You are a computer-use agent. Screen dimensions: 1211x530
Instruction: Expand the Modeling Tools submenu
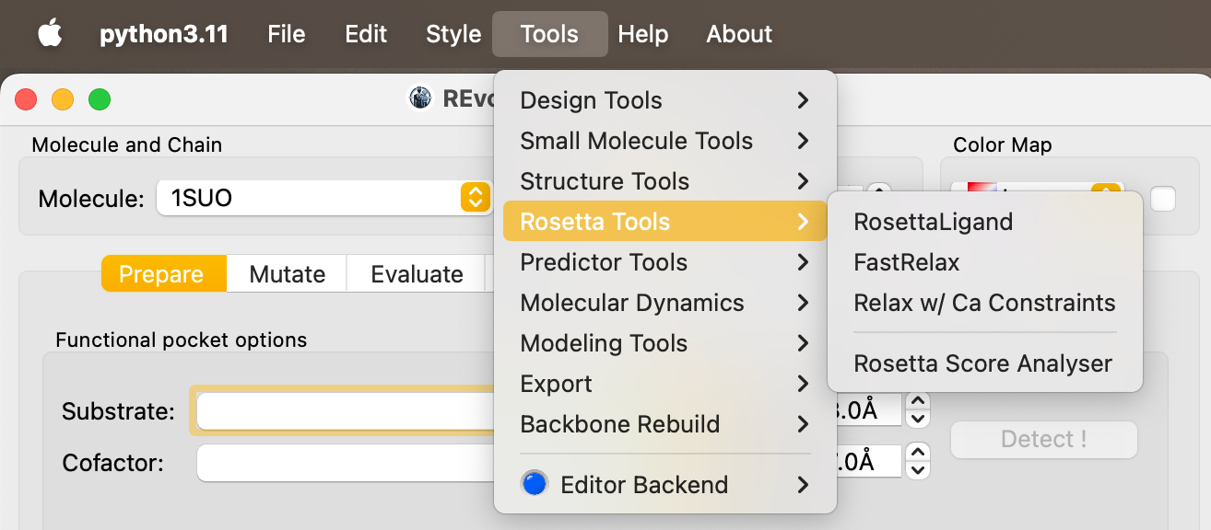point(665,343)
